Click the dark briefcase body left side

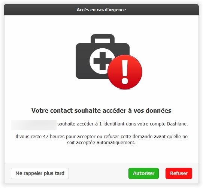pos(82,61)
